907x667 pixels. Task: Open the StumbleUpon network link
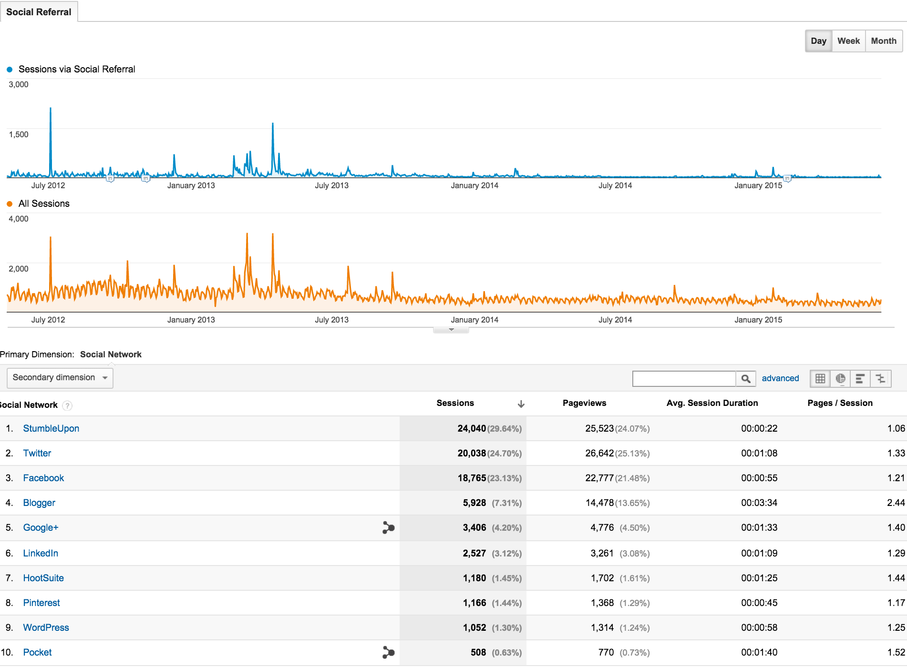pyautogui.click(x=51, y=428)
